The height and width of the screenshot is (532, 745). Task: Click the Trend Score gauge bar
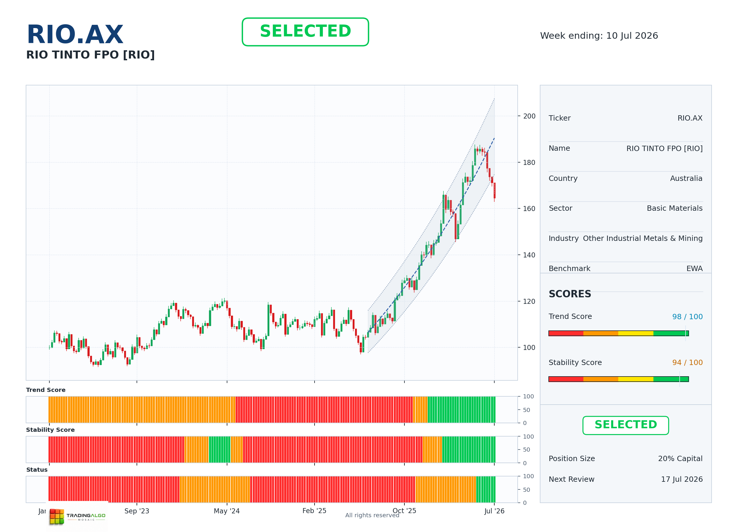(x=618, y=333)
